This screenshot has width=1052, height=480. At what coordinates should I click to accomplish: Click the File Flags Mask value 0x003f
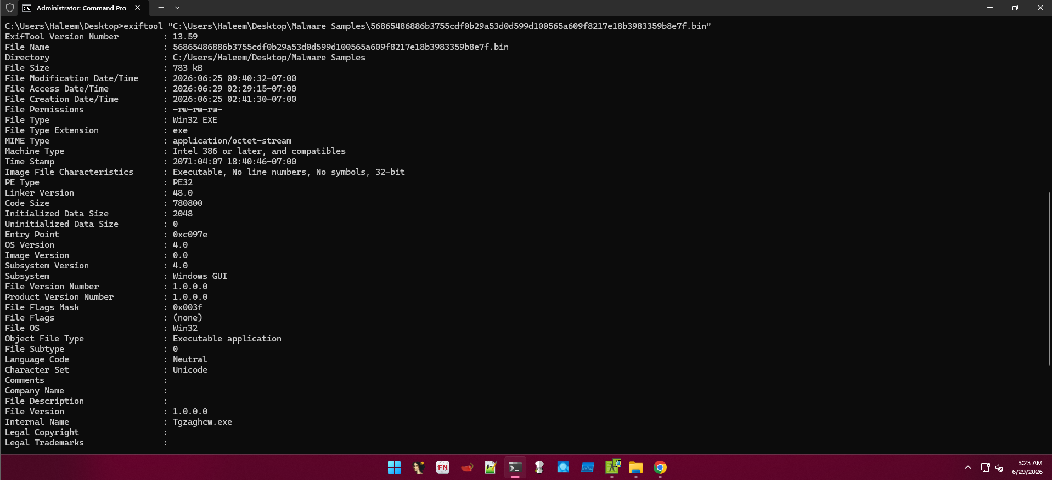(188, 307)
